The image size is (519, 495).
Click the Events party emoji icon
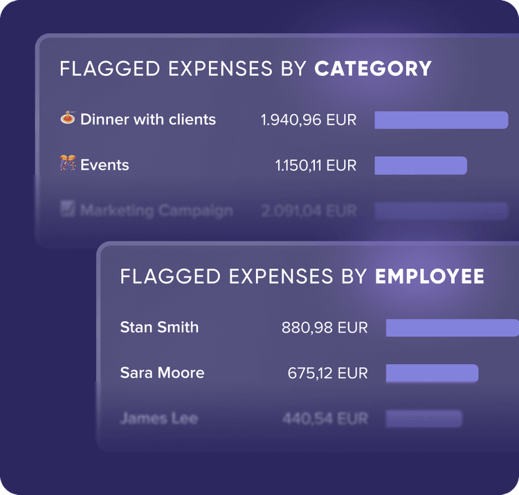(x=67, y=165)
